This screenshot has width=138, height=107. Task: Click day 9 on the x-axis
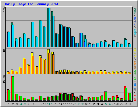pos(41,104)
